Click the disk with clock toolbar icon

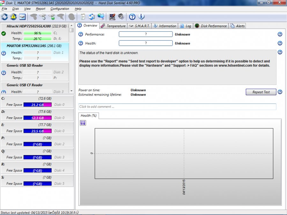tap(43, 17)
